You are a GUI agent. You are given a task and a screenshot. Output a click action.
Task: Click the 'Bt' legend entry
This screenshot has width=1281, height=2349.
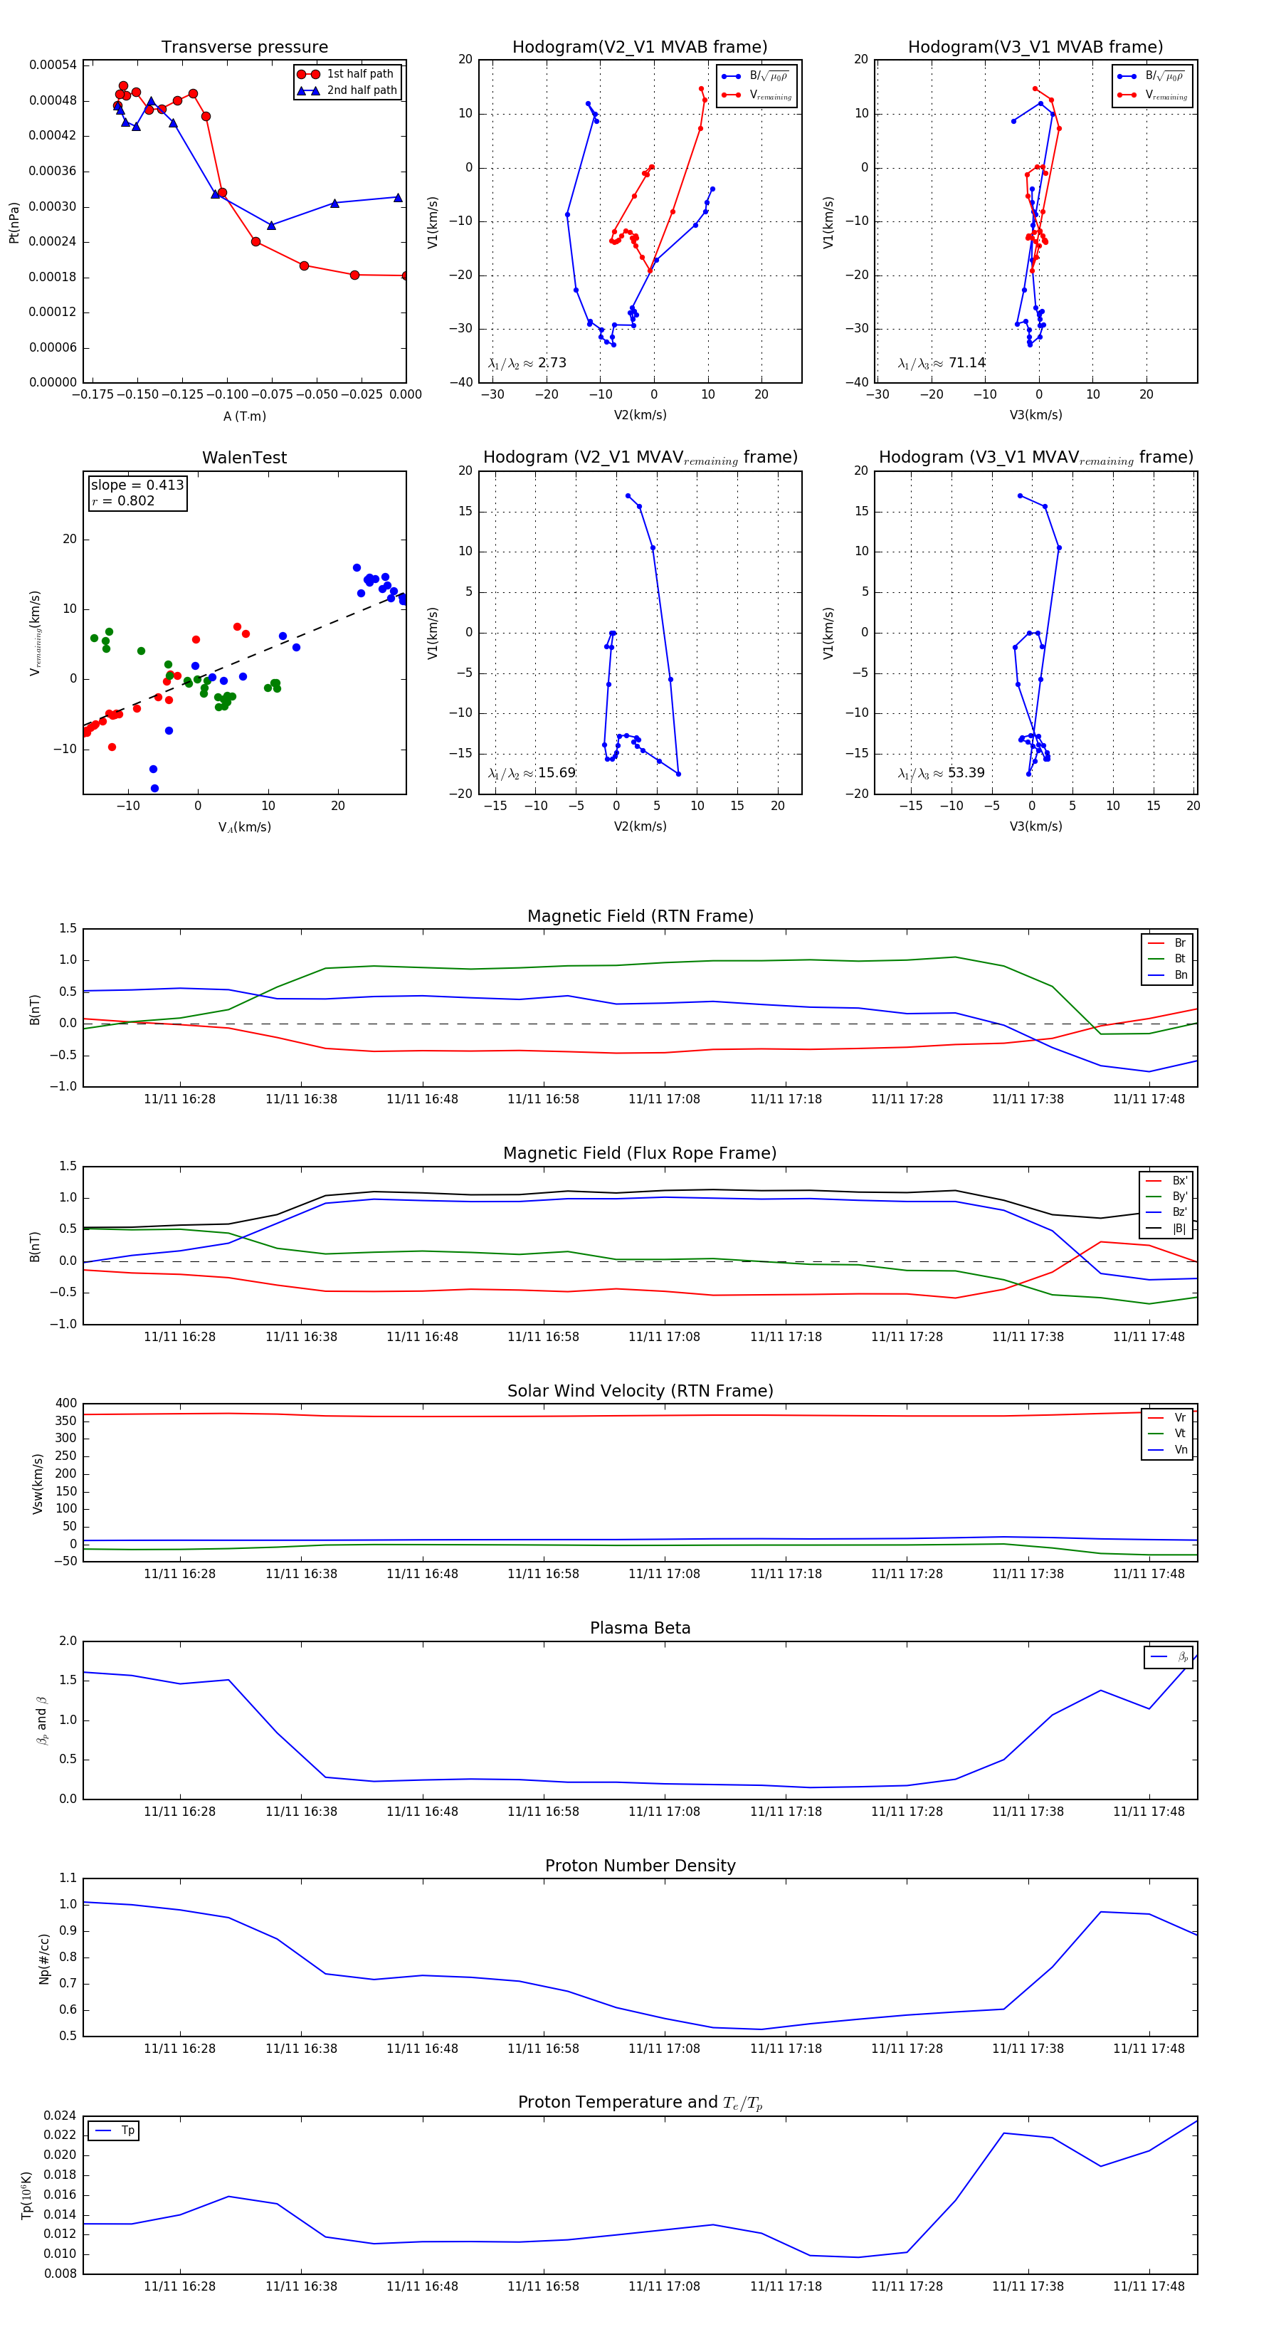[x=1167, y=960]
